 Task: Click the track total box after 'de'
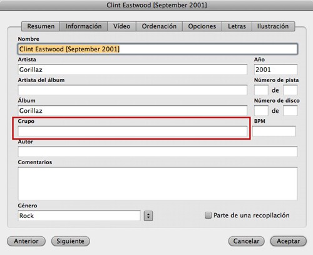point(290,90)
